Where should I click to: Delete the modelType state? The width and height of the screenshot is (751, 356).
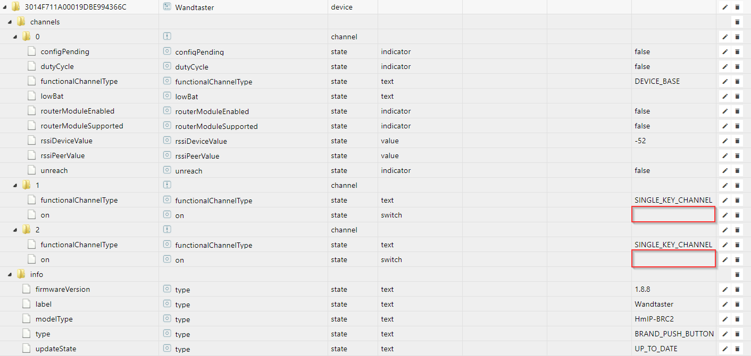[737, 319]
